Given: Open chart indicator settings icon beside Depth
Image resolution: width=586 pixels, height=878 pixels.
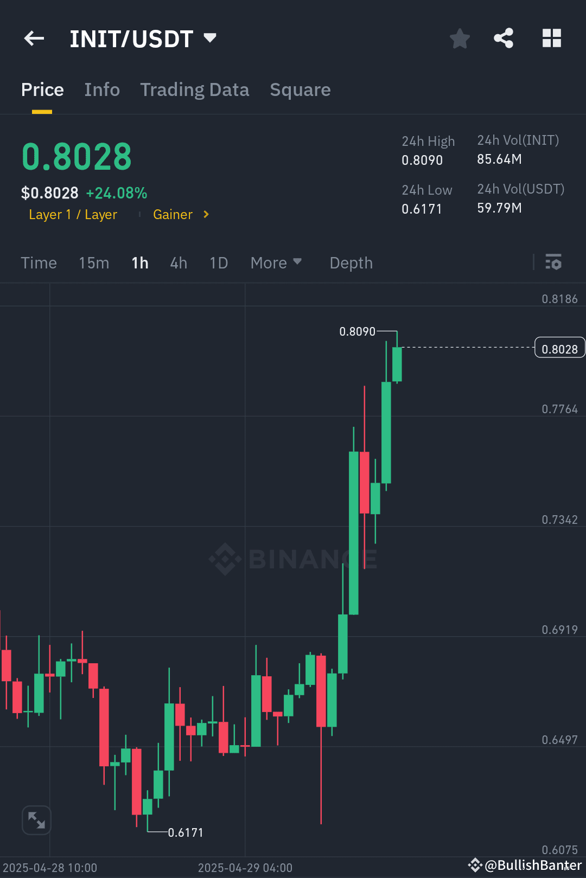Looking at the screenshot, I should (554, 262).
